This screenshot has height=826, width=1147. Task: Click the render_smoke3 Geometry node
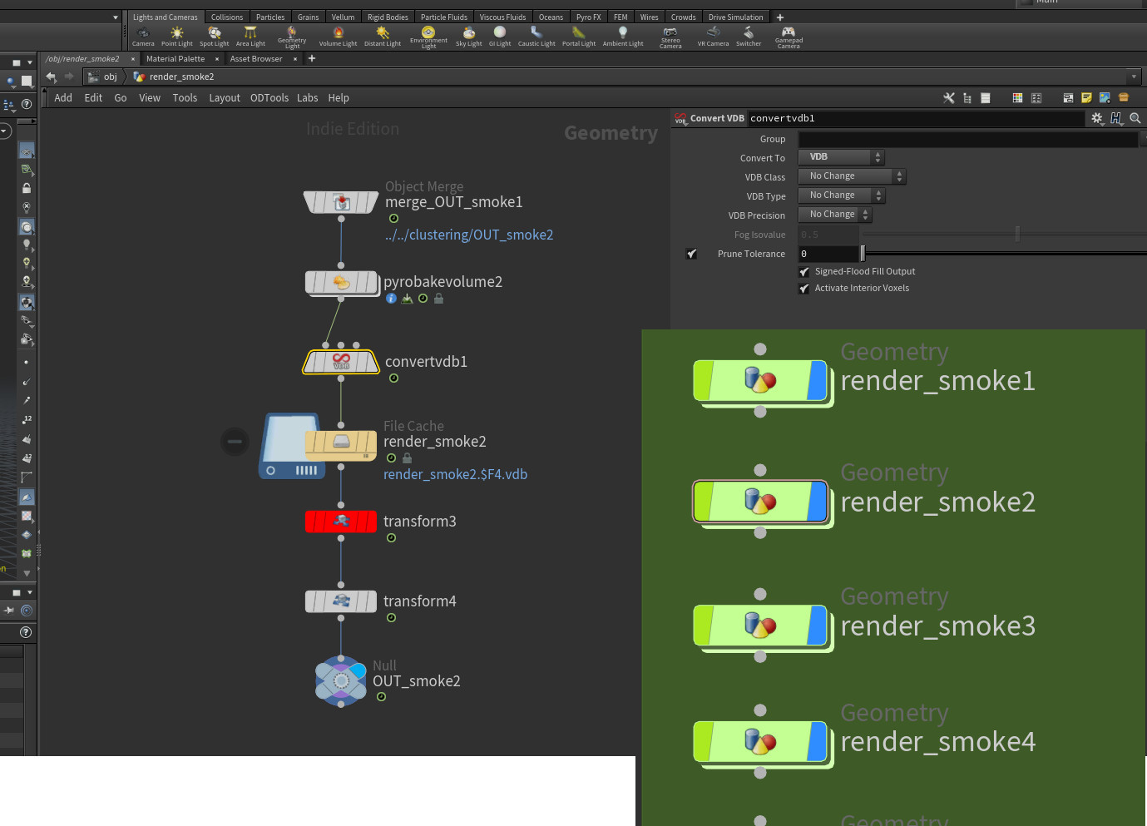[x=760, y=626]
